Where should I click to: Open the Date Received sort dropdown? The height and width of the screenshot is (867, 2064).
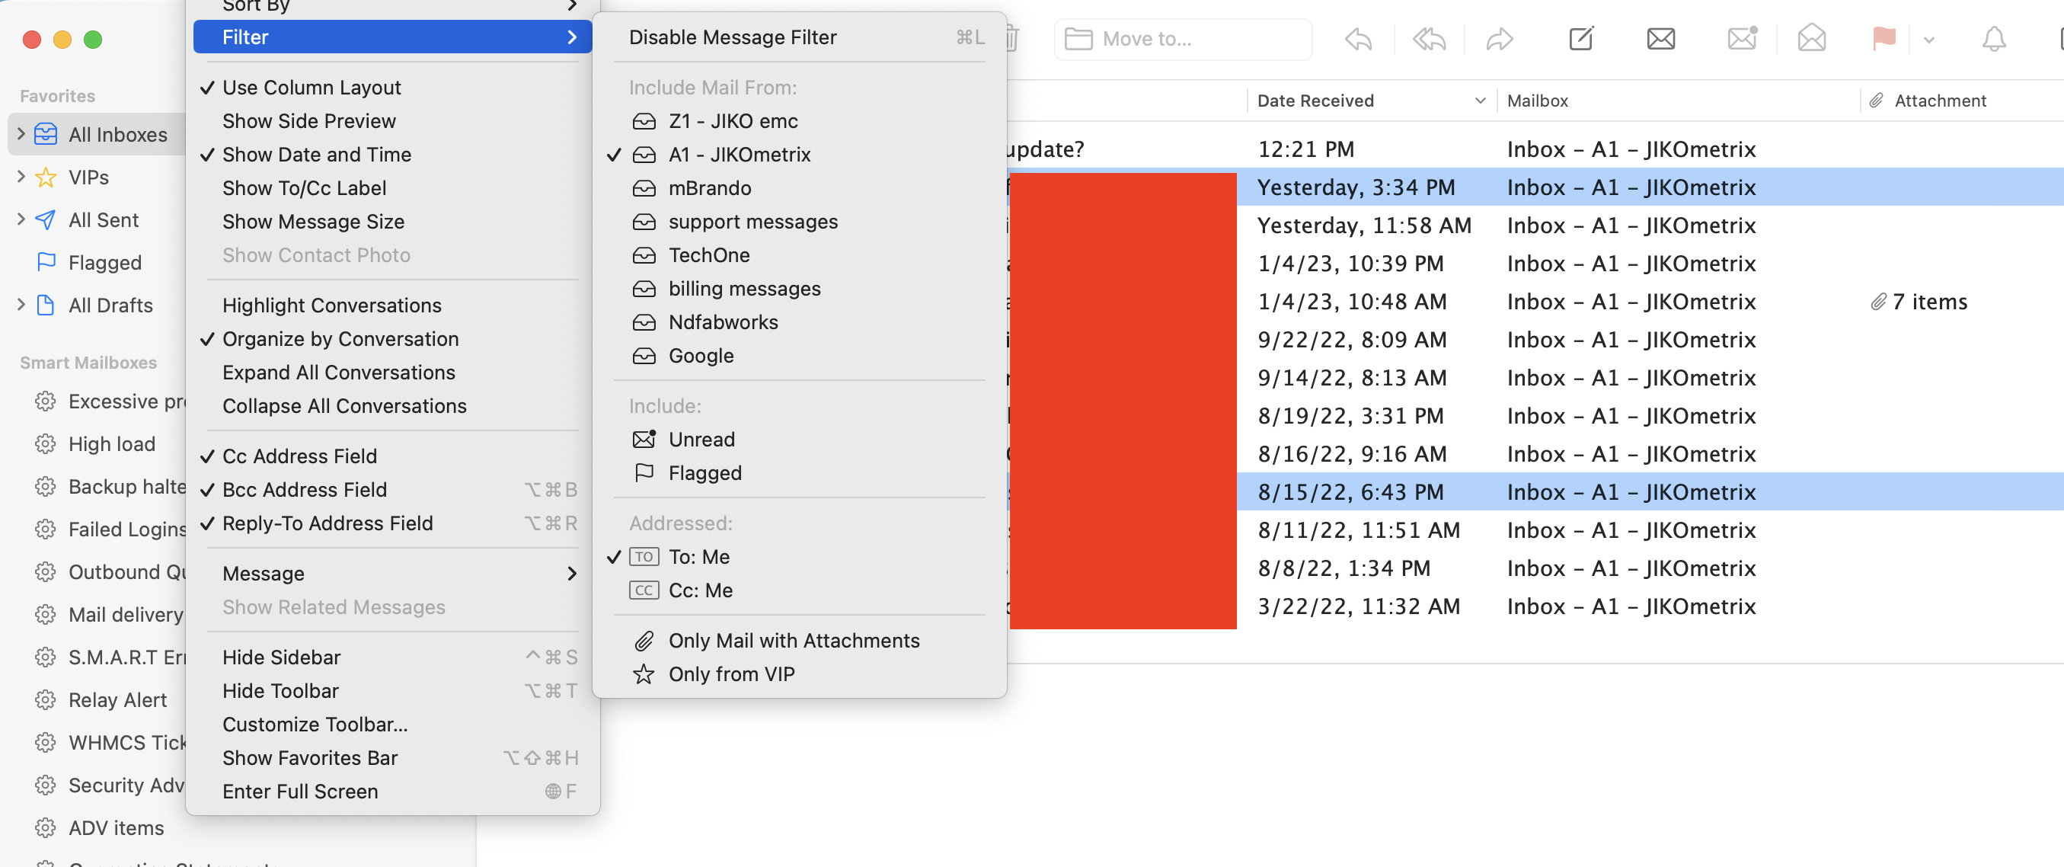[1479, 101]
